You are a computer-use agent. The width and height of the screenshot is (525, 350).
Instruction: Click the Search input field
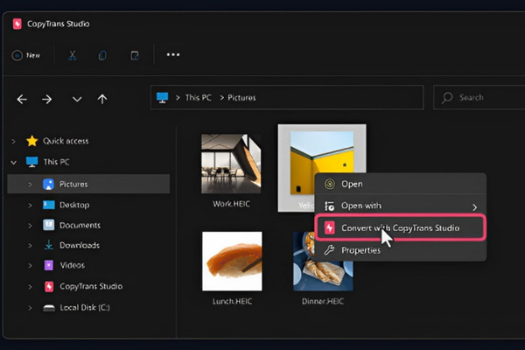pyautogui.click(x=479, y=97)
